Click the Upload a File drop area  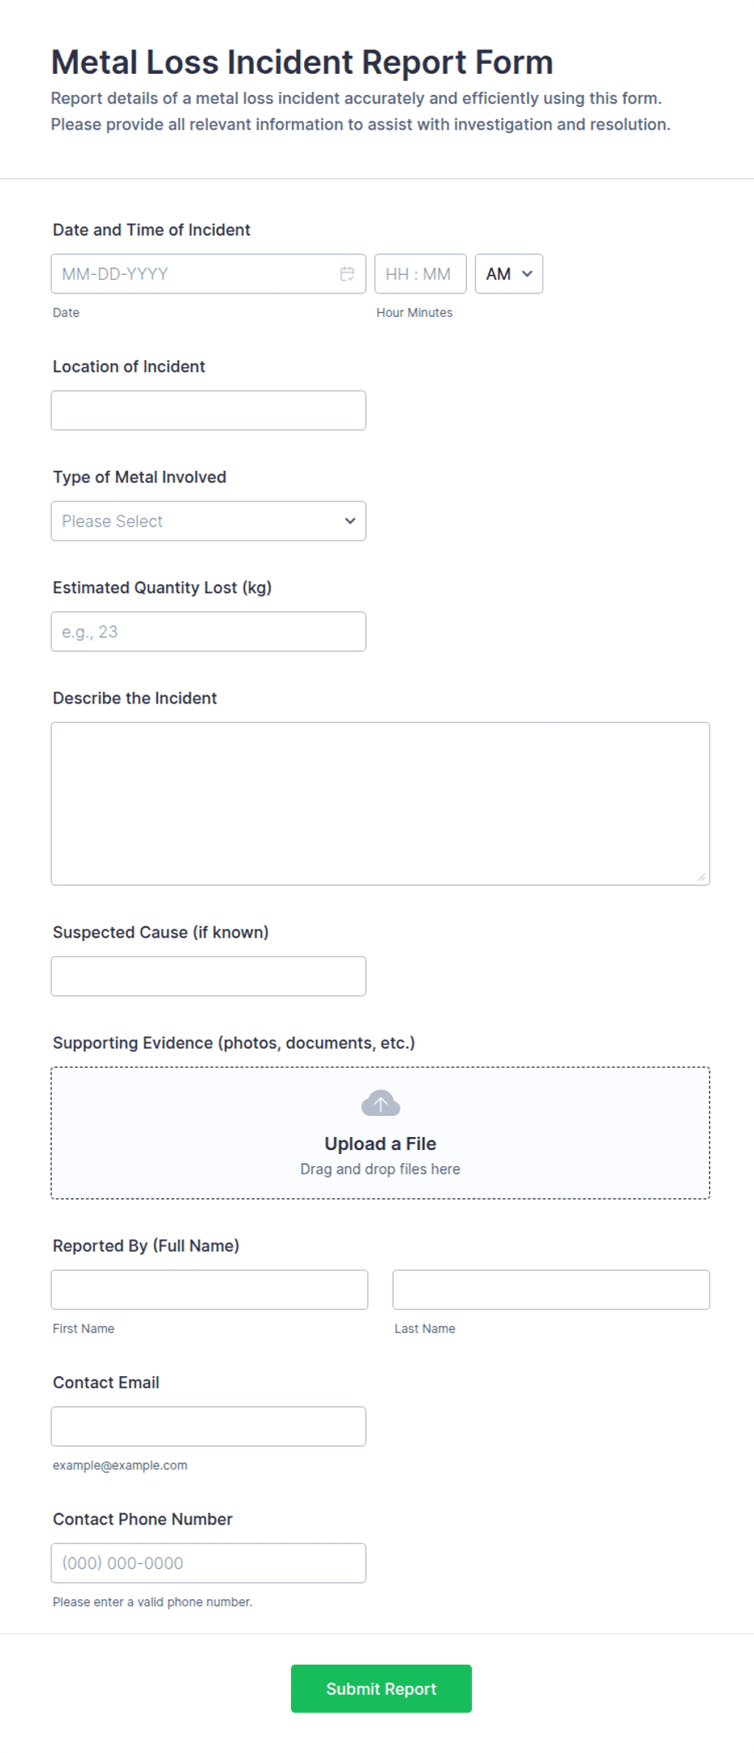pyautogui.click(x=380, y=1133)
